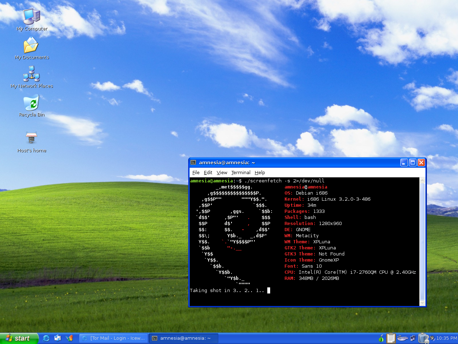This screenshot has height=344, width=458.
Task: Click the 'Resolution: 1280x960' line
Action: [x=313, y=223]
